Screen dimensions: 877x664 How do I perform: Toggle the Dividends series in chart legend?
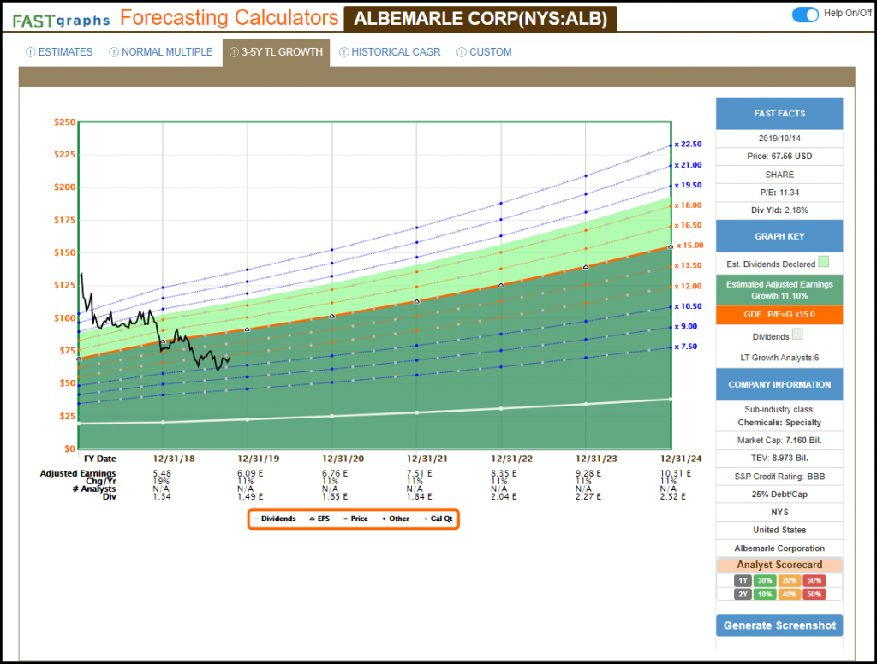coord(274,519)
